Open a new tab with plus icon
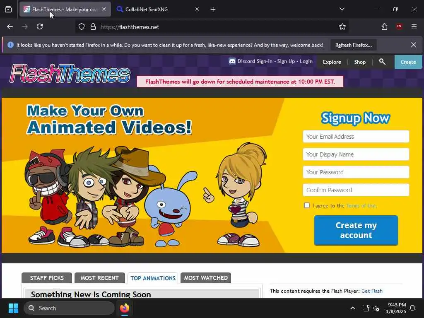Screen dimensions: 424x318 [x=213, y=10]
